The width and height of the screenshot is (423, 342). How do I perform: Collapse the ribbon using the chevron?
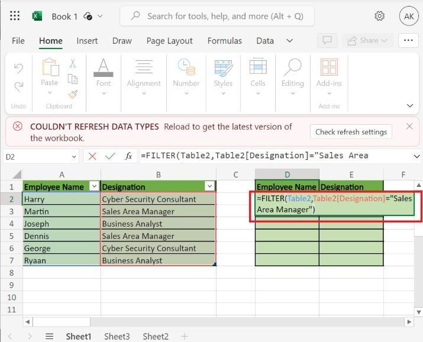pos(410,106)
